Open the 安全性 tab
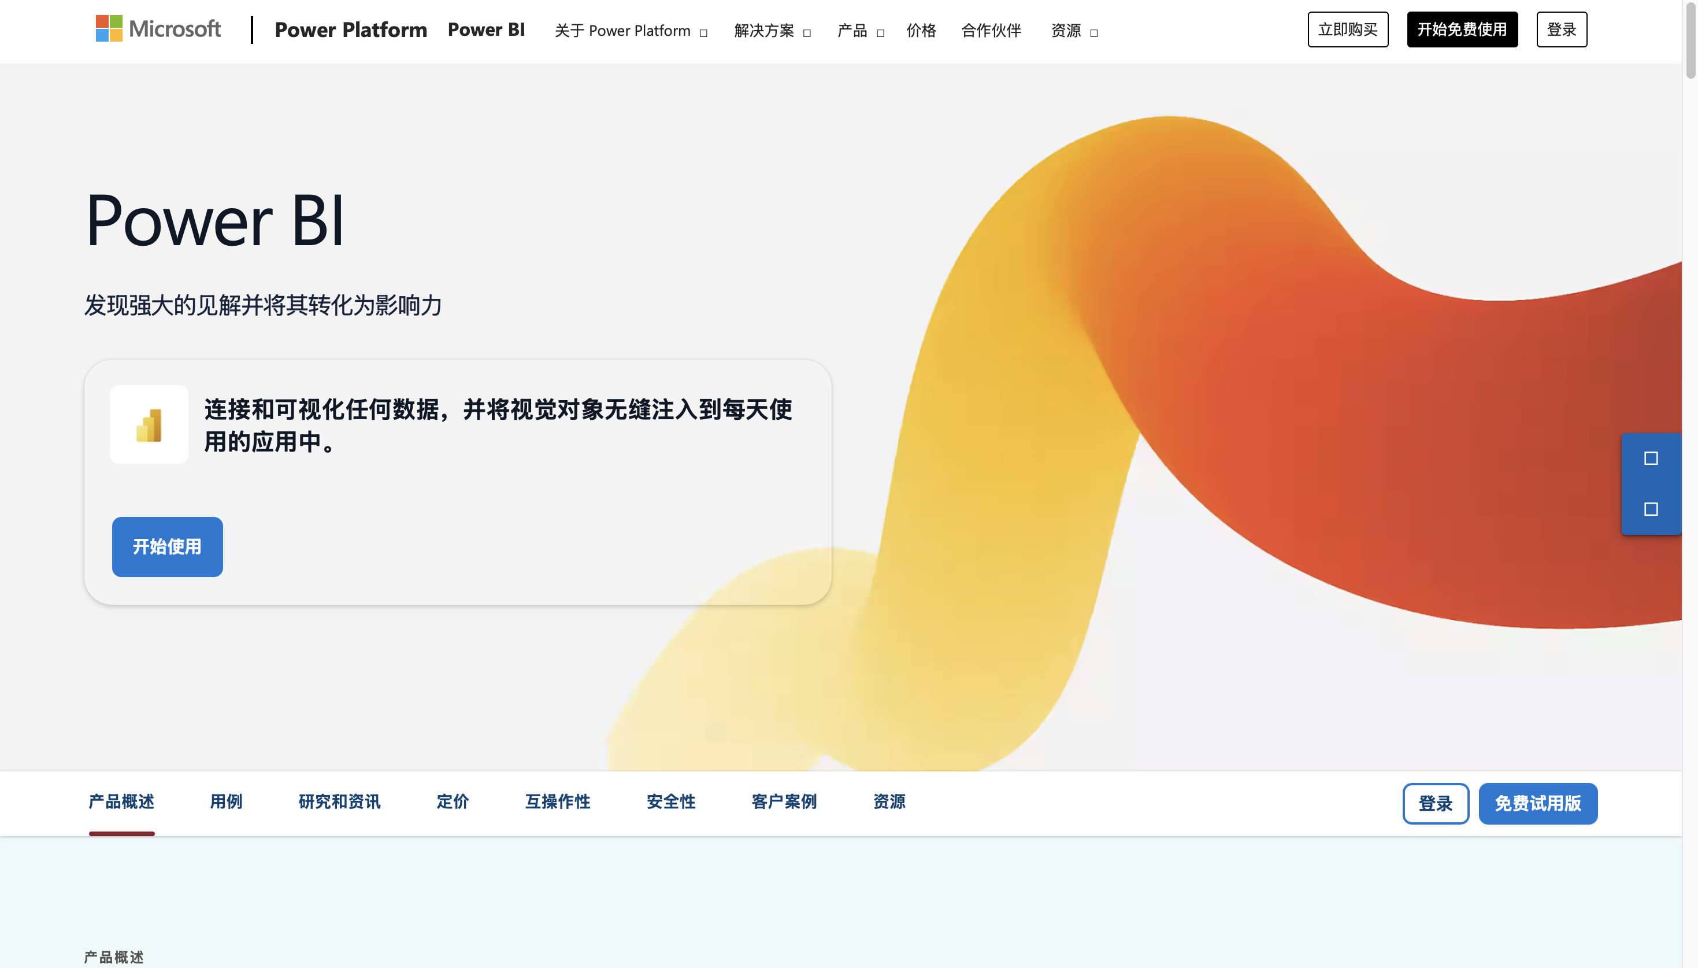Screen dimensions: 1698x968 [670, 803]
